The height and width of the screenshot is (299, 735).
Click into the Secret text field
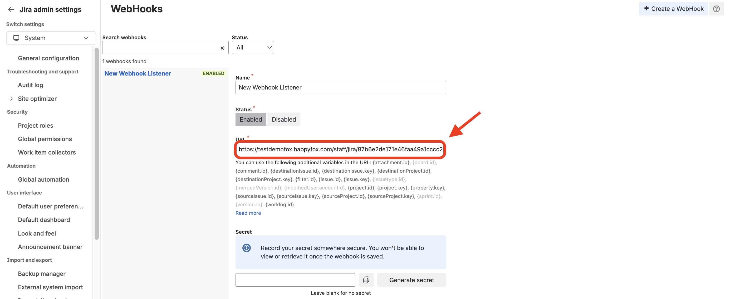(x=295, y=280)
